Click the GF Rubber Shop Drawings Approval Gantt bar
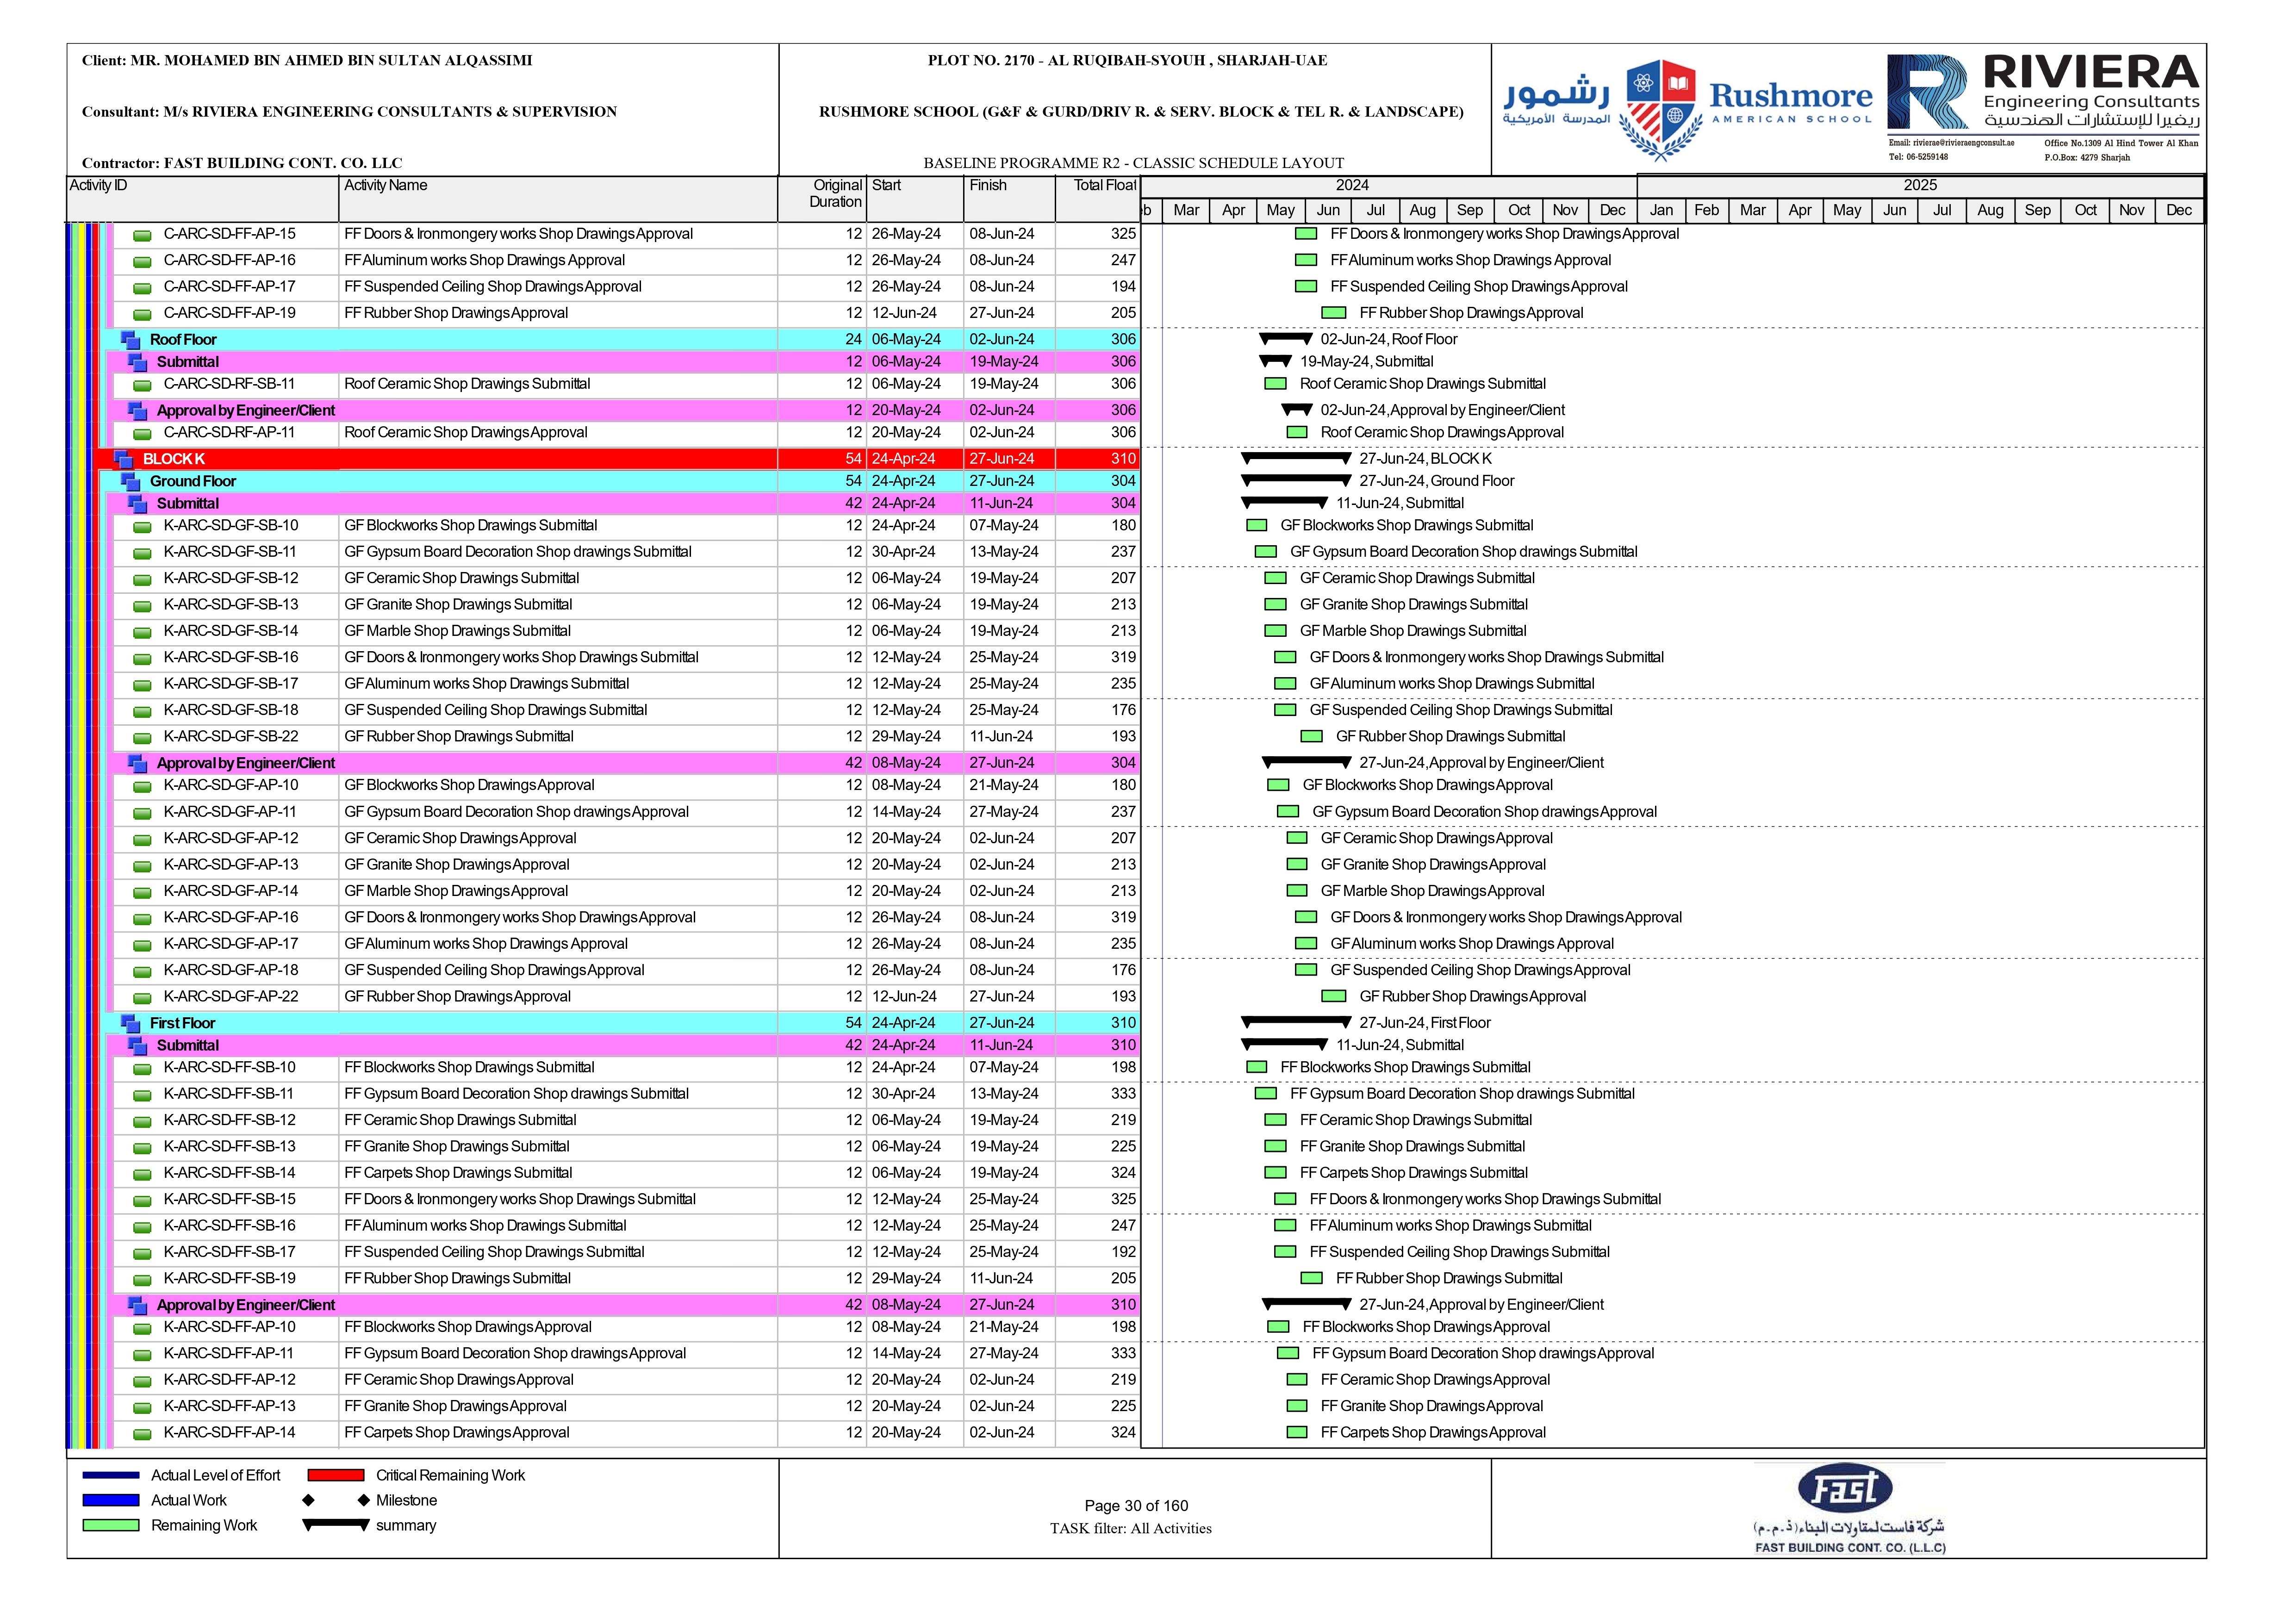The image size is (2296, 1624). point(1334,997)
